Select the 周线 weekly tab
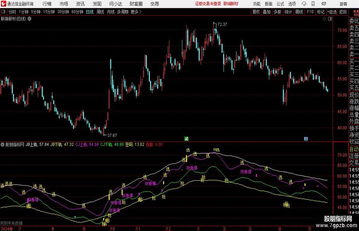 (100, 12)
